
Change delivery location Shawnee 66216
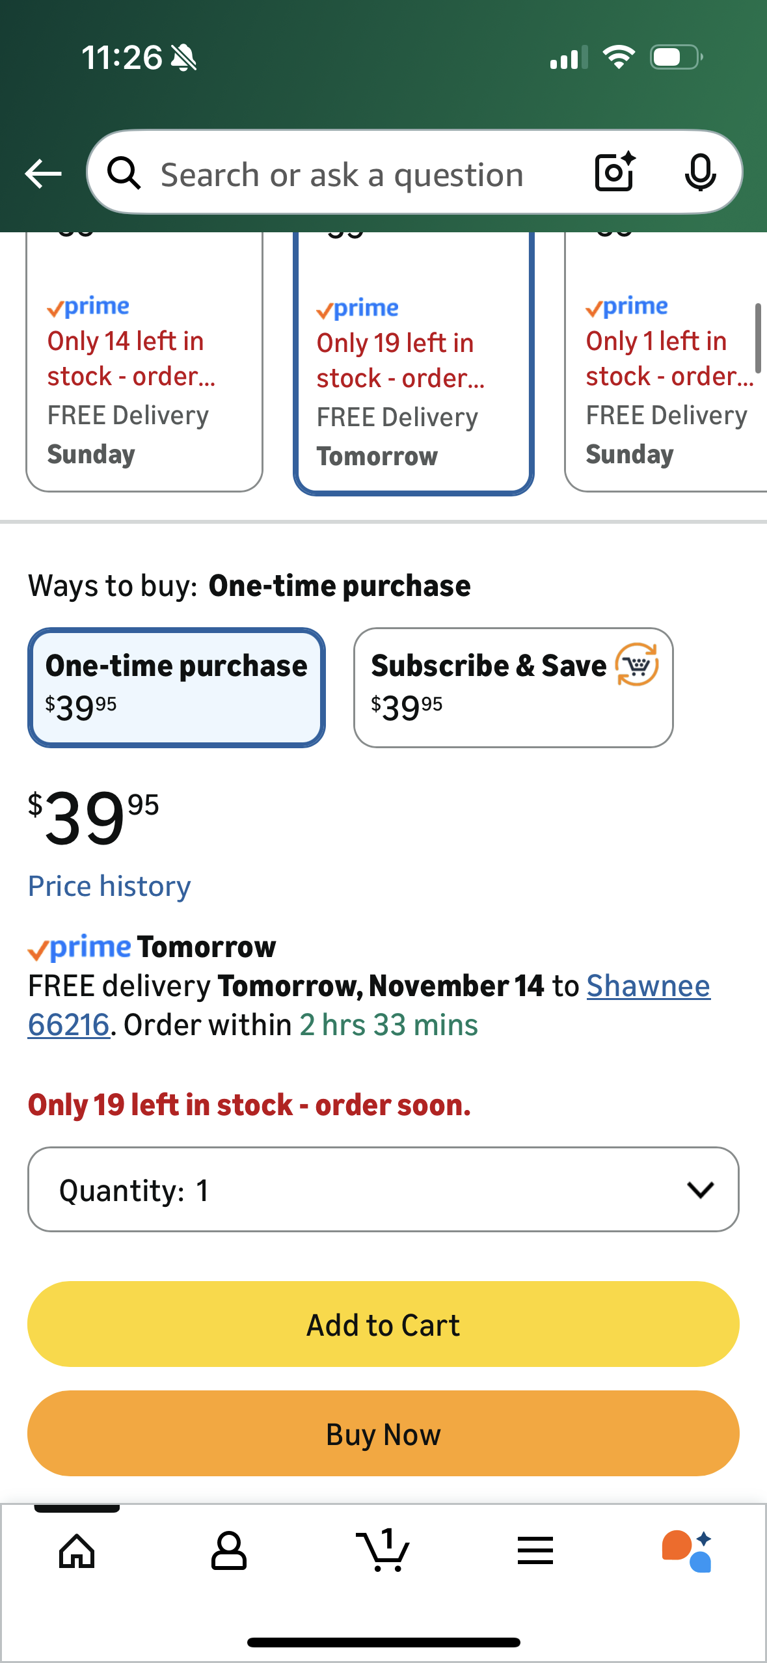[648, 986]
